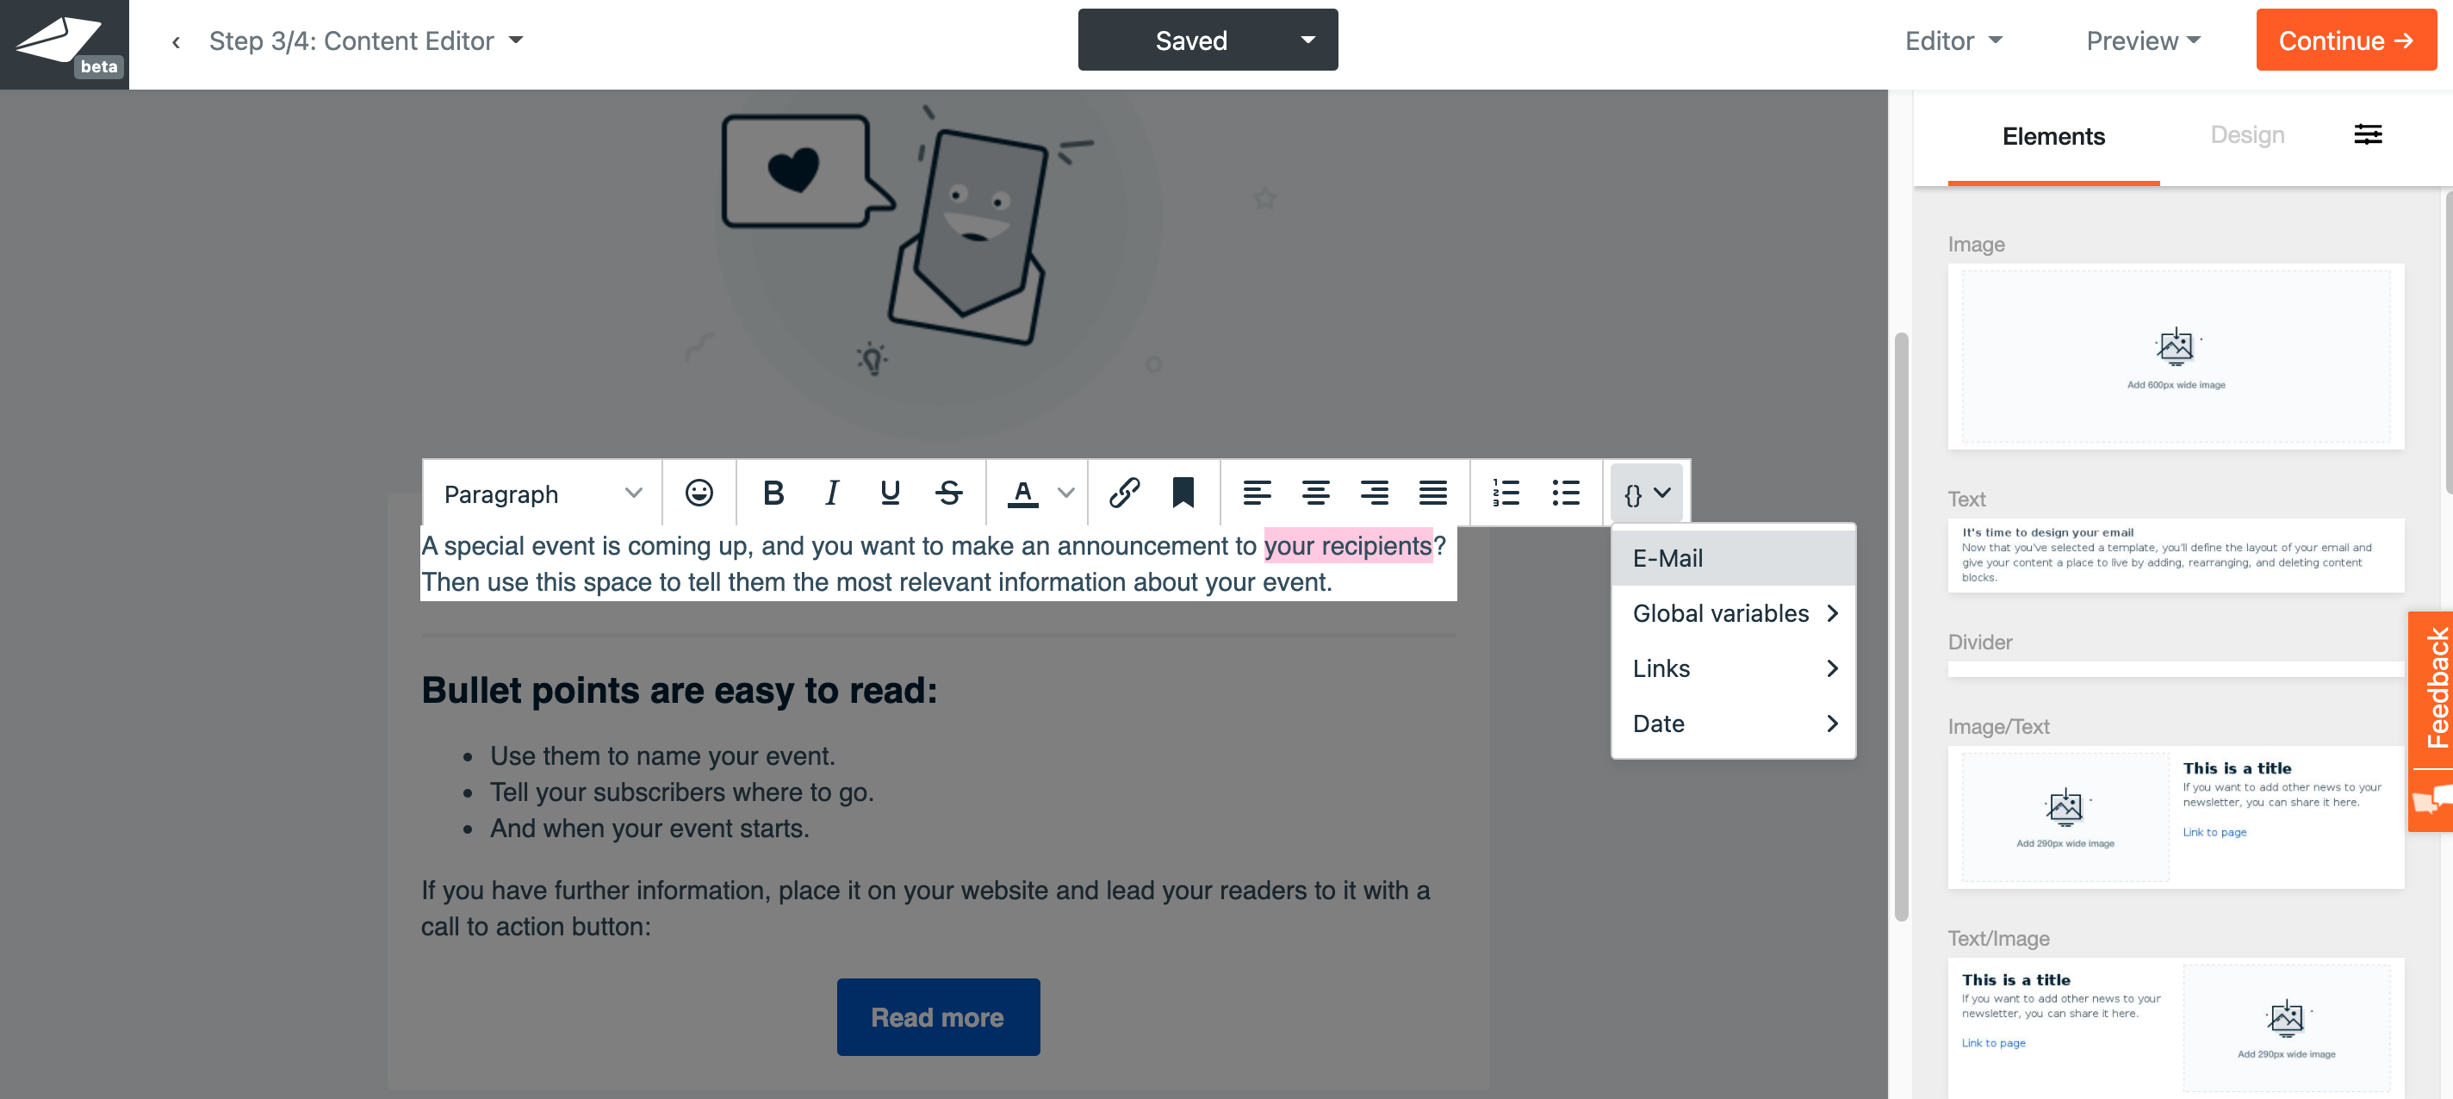Click the orange Continue button
The height and width of the screenshot is (1099, 2453).
[x=2344, y=41]
